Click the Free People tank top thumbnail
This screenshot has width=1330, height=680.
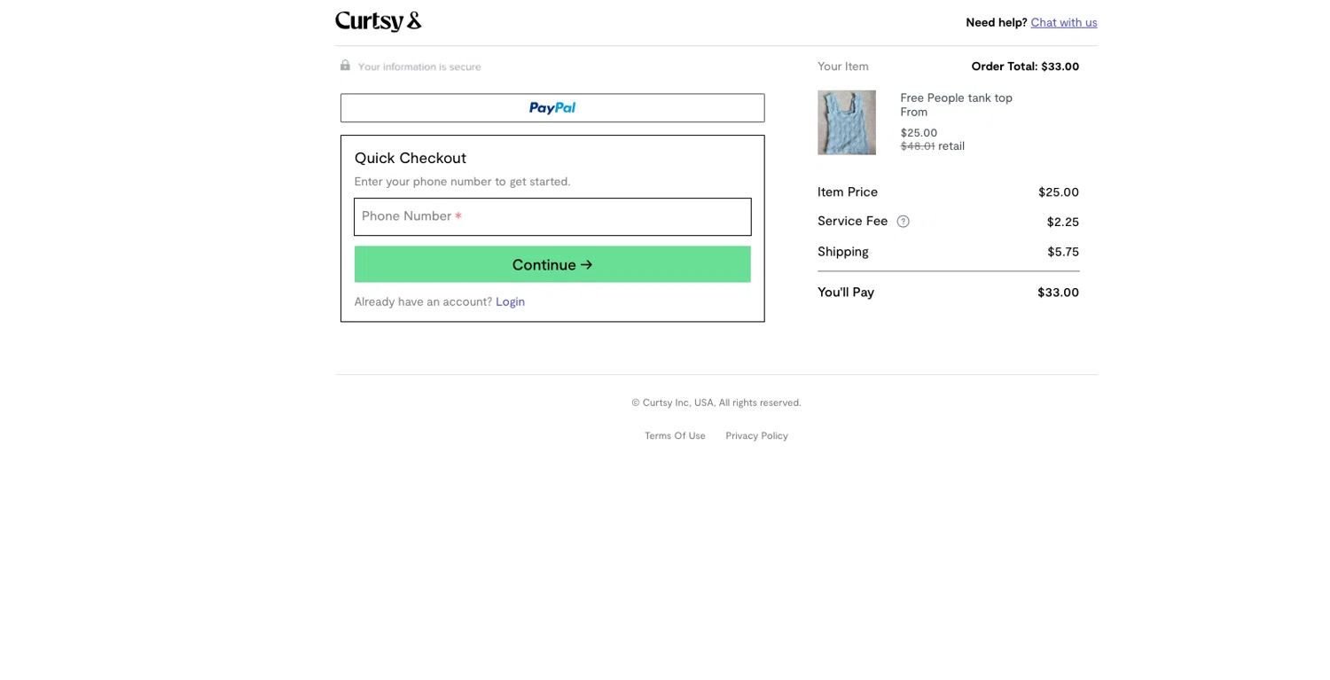pos(847,122)
